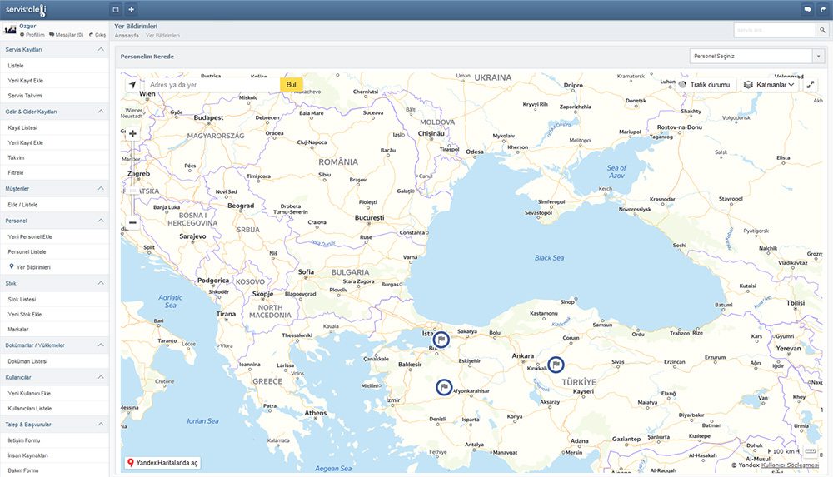Click the servistalebi logo
The image size is (833, 477).
(26, 9)
